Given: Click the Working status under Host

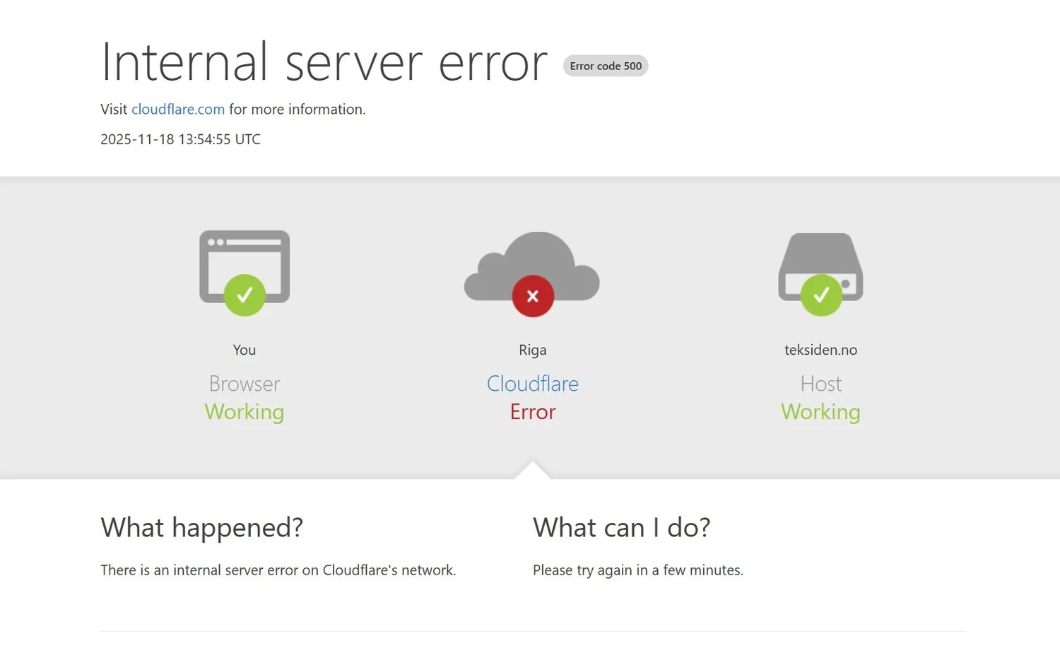Looking at the screenshot, I should (820, 412).
